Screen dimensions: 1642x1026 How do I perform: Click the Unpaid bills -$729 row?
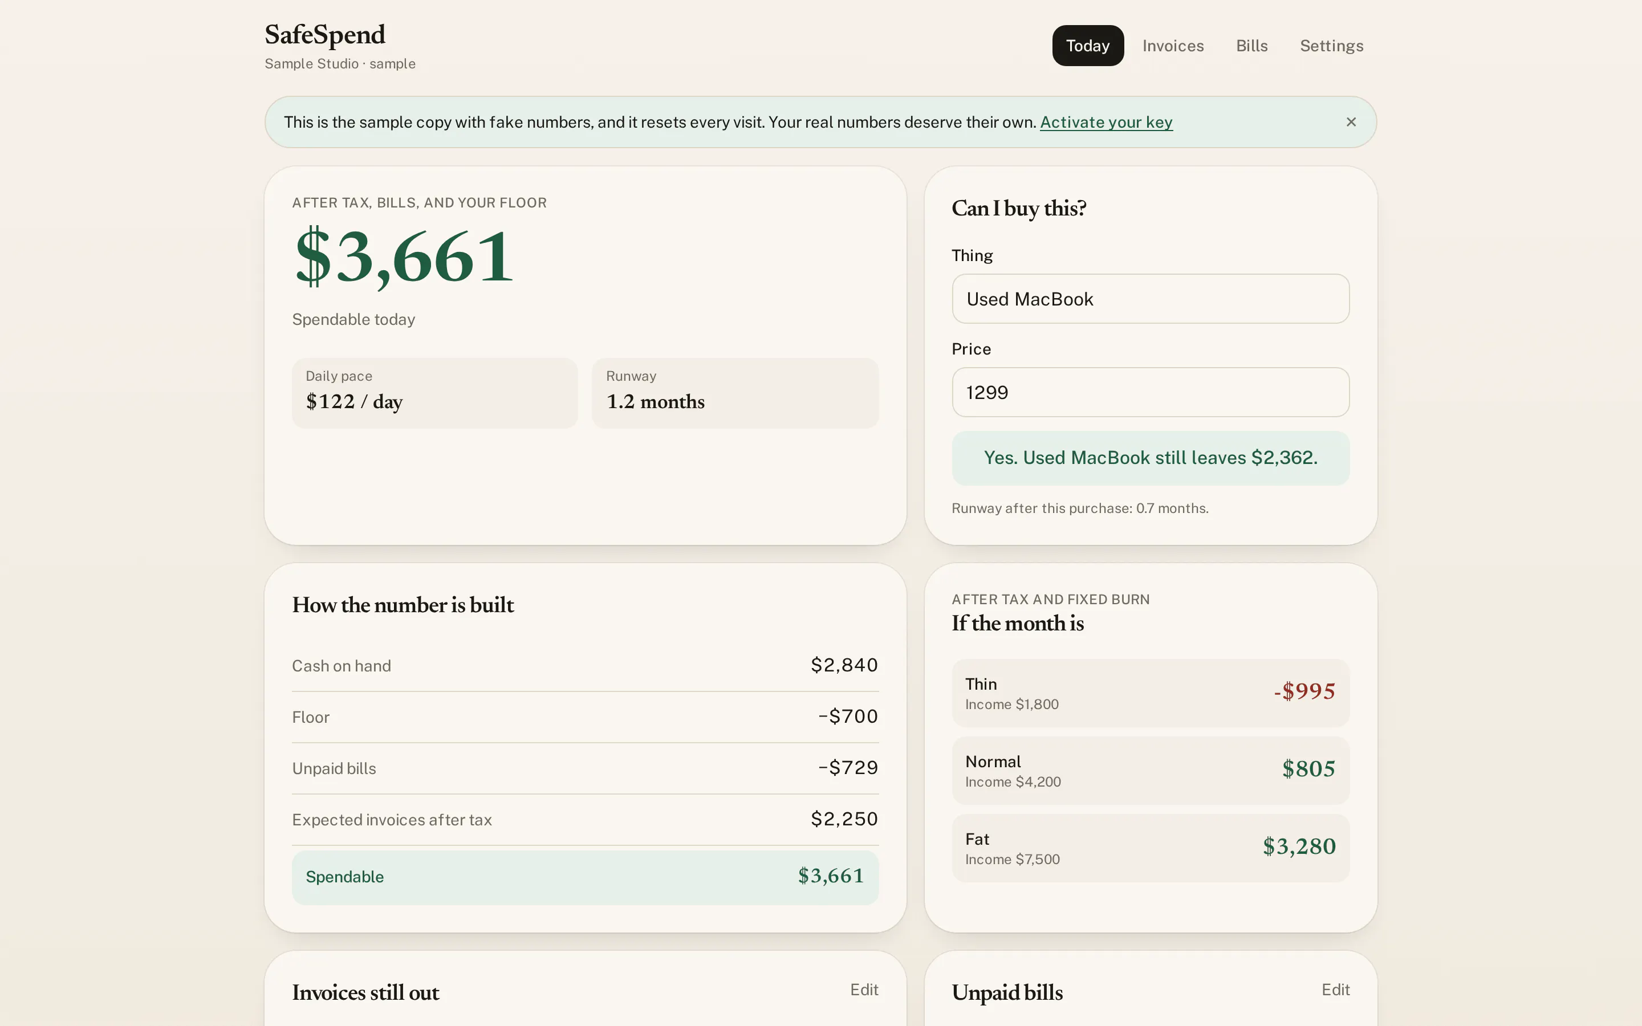(585, 768)
